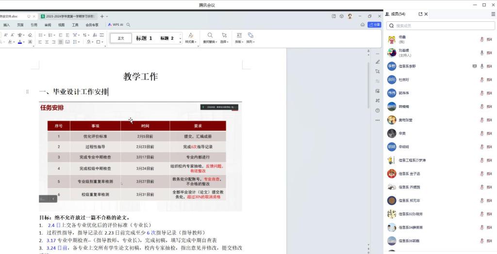Click the help question mark in sidebar

tap(378, 110)
